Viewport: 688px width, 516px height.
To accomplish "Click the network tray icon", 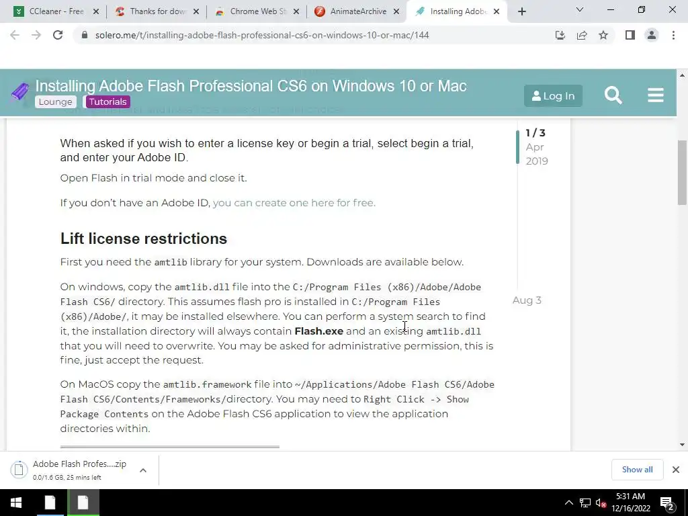I will coord(585,503).
